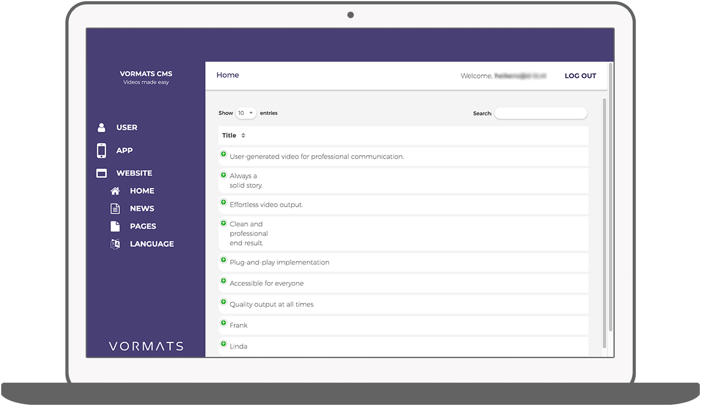Open the USER menu item
701x406 pixels.
tap(127, 128)
